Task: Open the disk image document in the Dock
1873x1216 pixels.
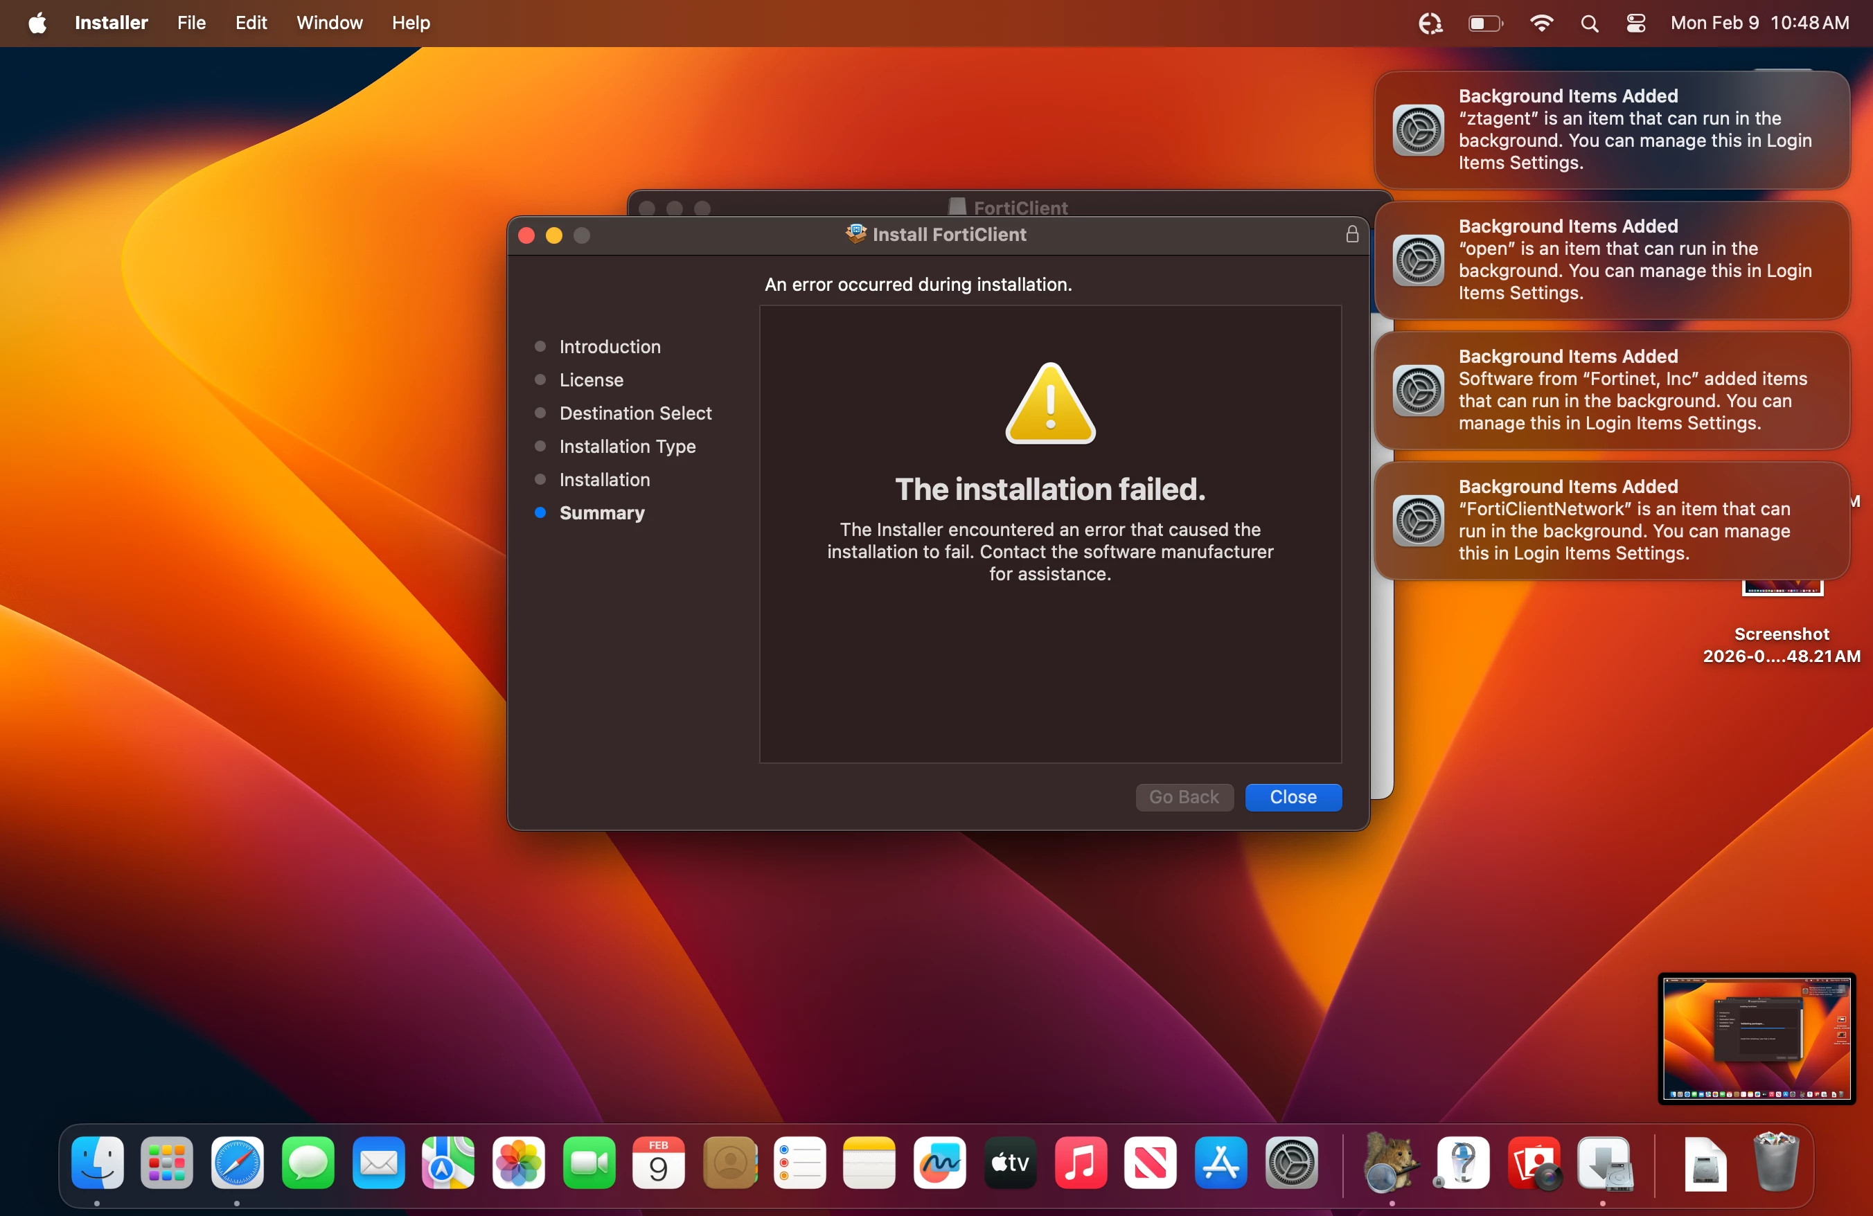Action: click(1705, 1163)
